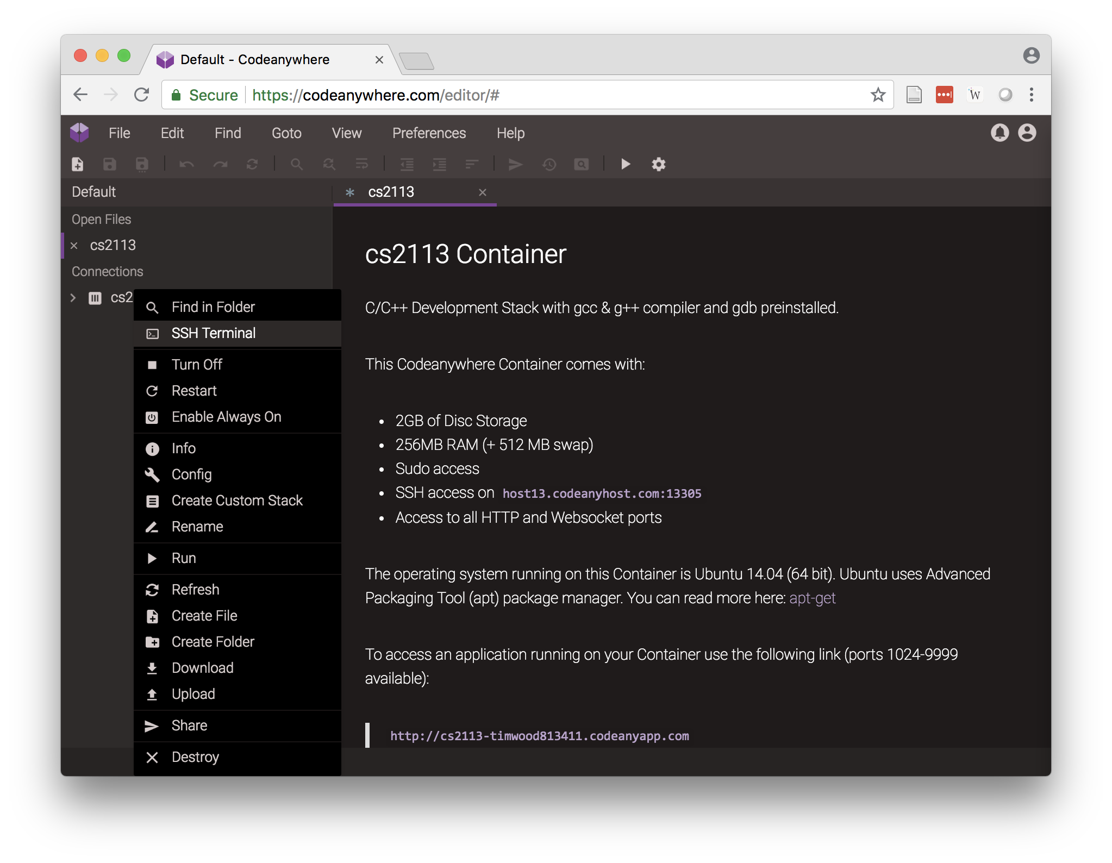Viewport: 1112px width, 863px height.
Task: Click the Codeanywhere logo icon
Action: [80, 133]
